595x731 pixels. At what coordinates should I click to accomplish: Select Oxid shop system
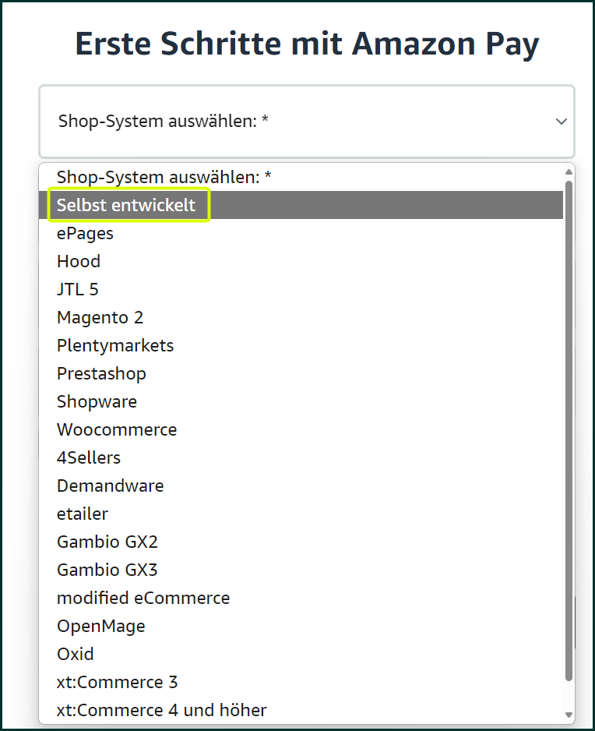pyautogui.click(x=301, y=654)
